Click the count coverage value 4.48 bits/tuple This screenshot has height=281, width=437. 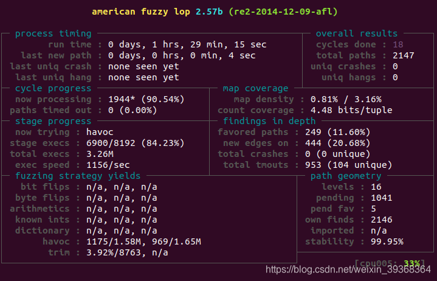coord(351,111)
